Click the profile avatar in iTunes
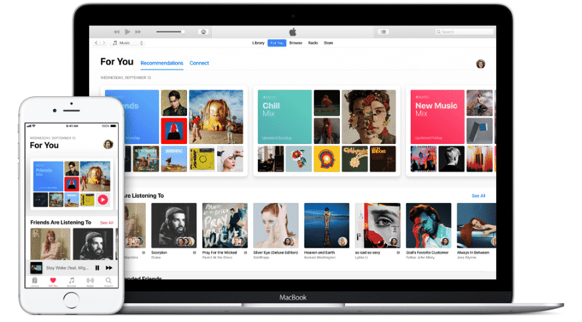Image resolution: width=582 pixels, height=322 pixels. [x=480, y=63]
